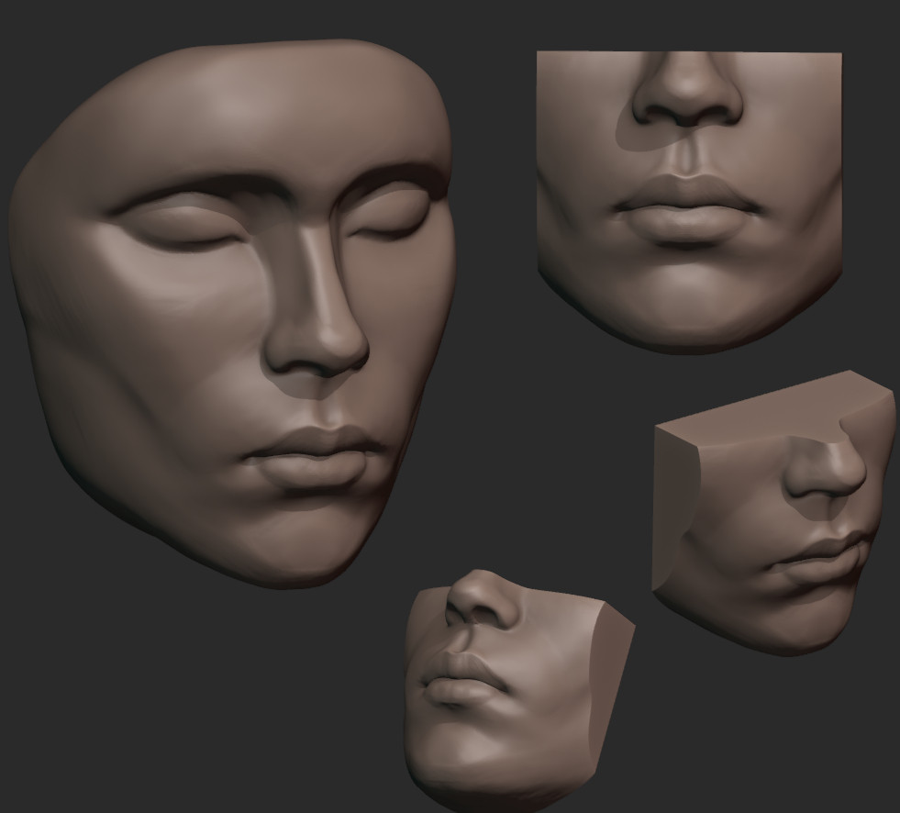Image resolution: width=900 pixels, height=813 pixels.
Task: Click the chin on the front-view mouth study
Action: coord(686,303)
